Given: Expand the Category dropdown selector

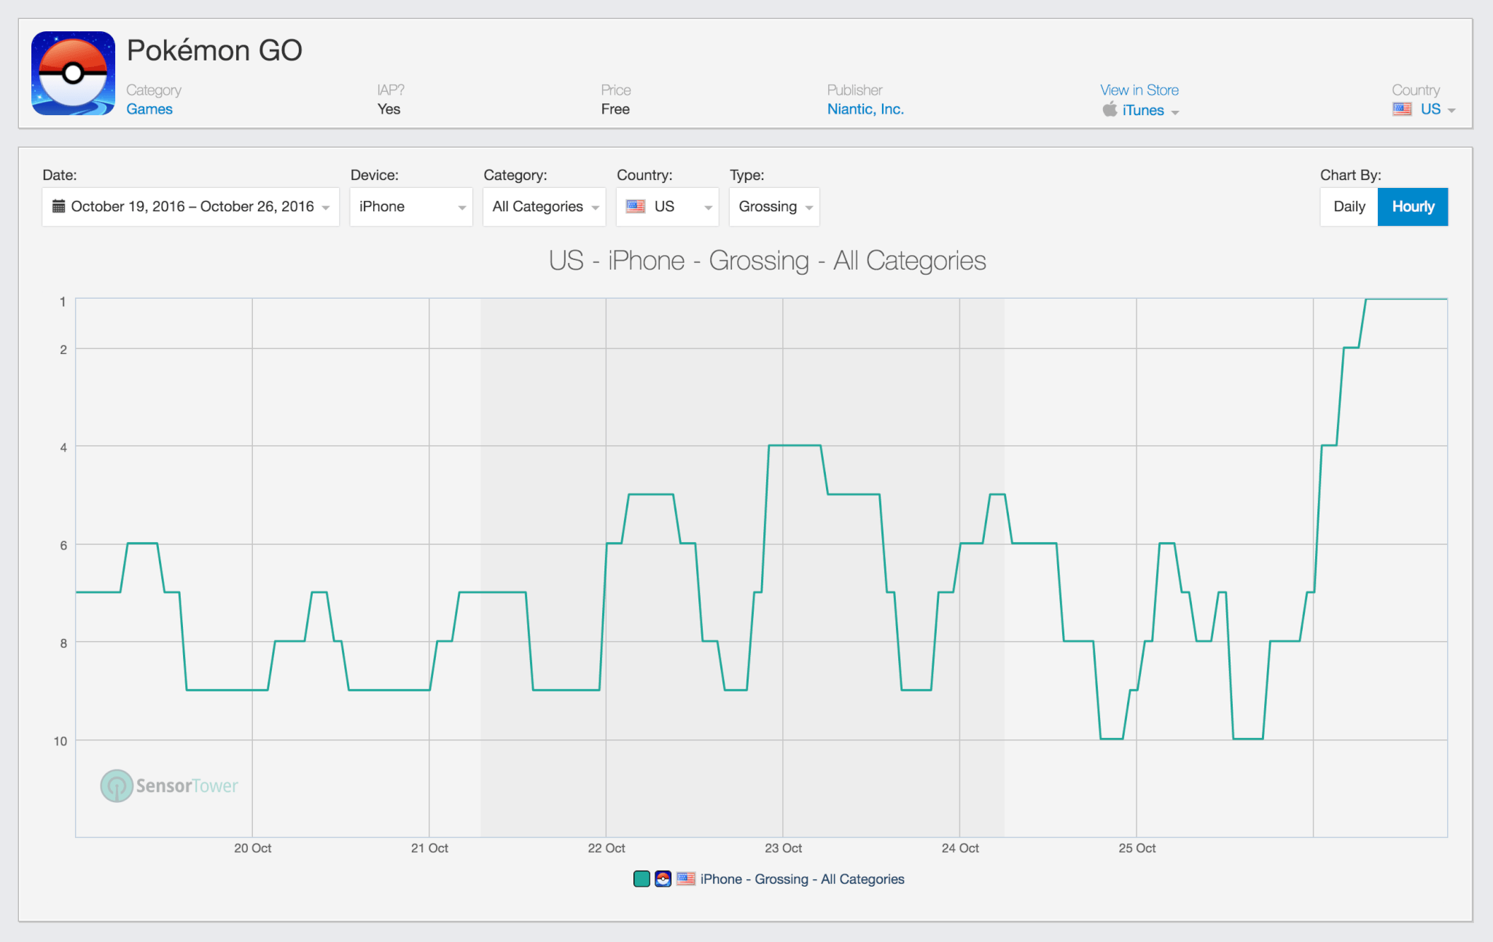Looking at the screenshot, I should 544,208.
